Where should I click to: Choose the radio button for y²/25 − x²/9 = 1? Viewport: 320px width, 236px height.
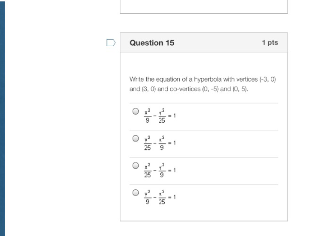(136, 139)
